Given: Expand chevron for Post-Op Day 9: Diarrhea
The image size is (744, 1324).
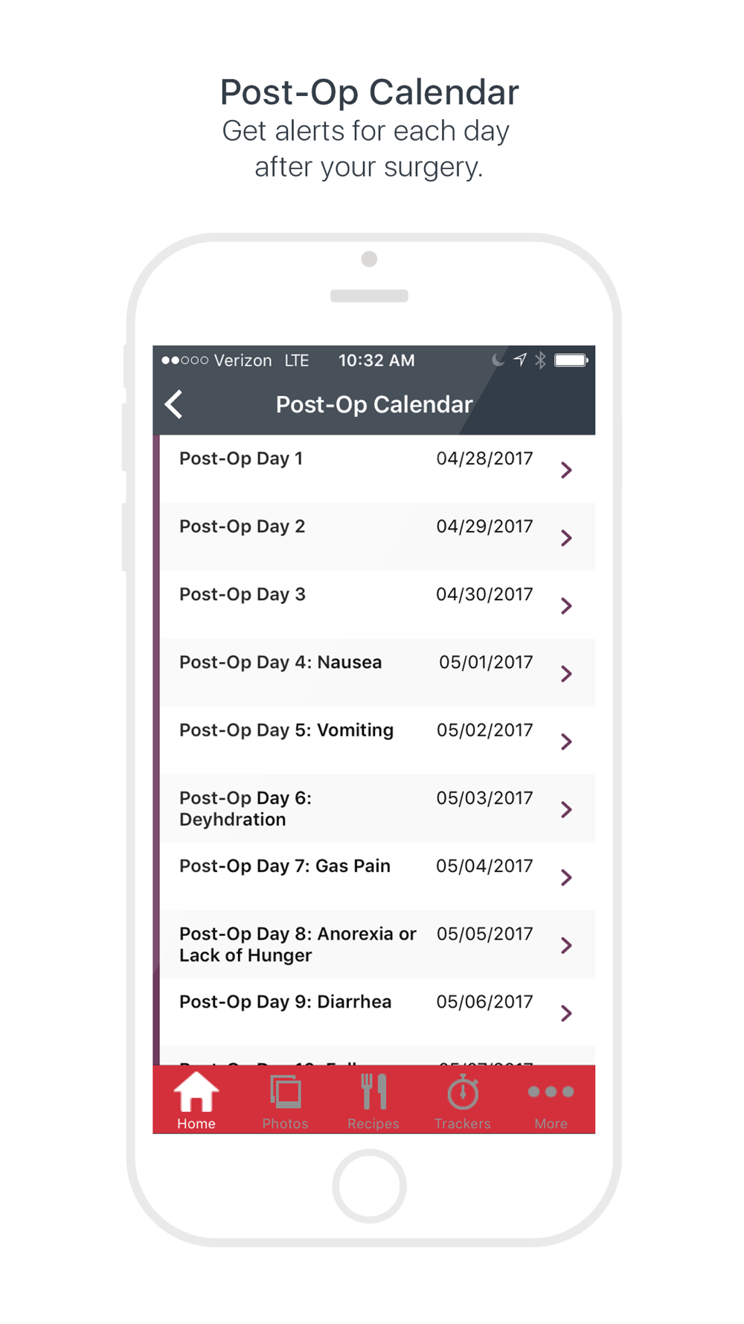Looking at the screenshot, I should [x=566, y=1013].
